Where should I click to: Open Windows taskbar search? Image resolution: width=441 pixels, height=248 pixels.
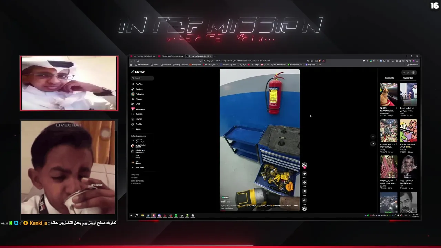click(137, 216)
